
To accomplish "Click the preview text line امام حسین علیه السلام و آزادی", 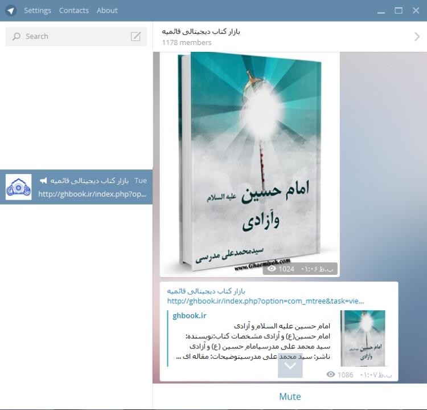I will point(282,326).
